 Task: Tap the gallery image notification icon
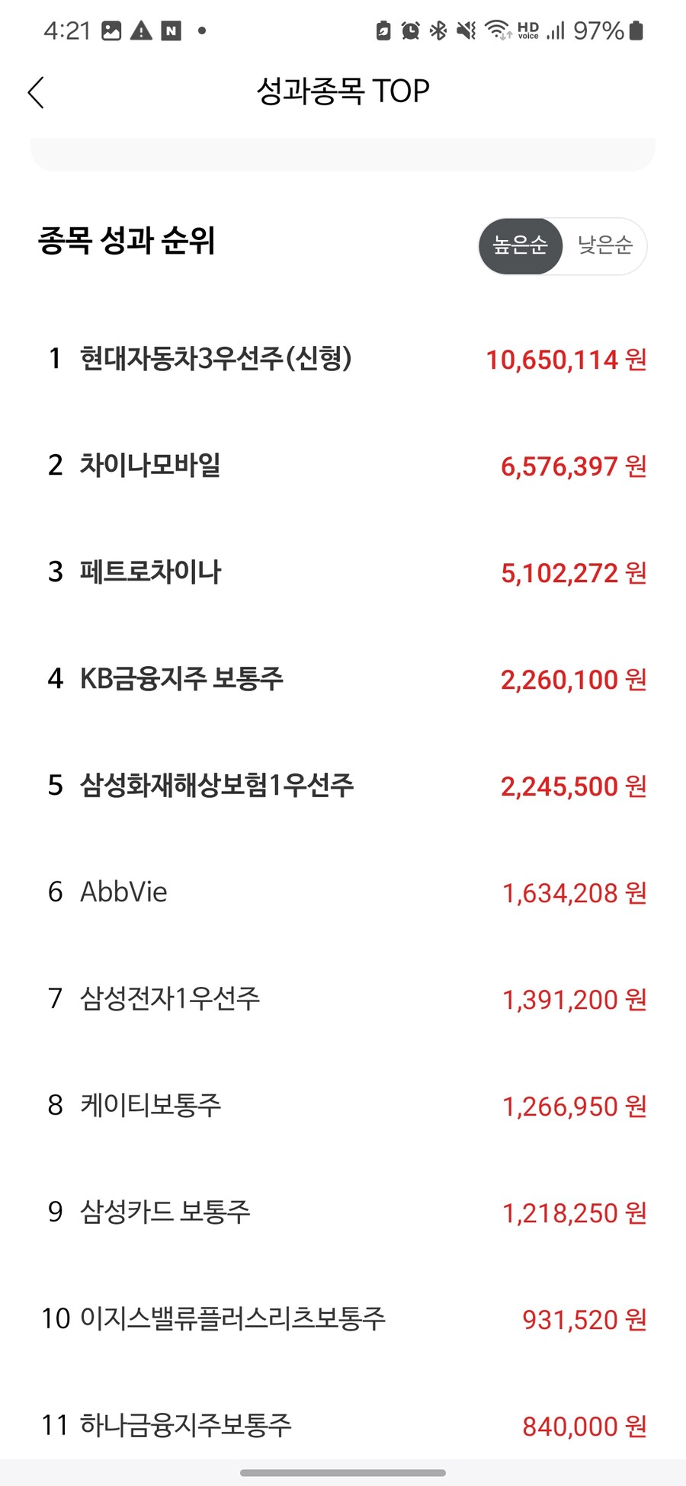point(111,30)
